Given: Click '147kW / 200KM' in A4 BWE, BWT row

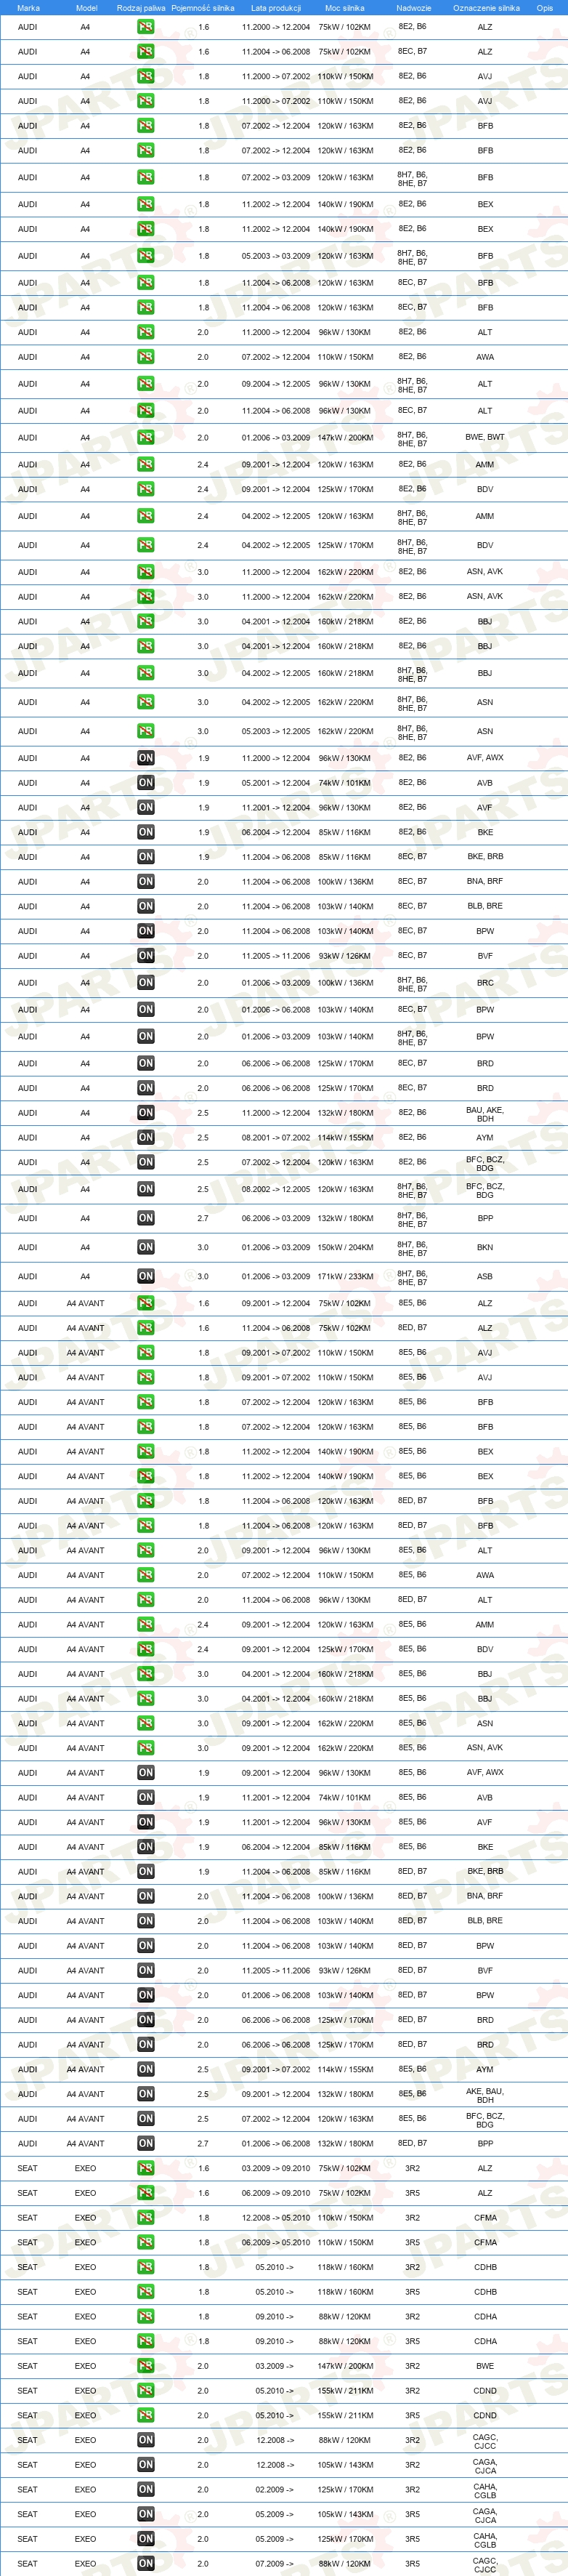Looking at the screenshot, I should [345, 438].
